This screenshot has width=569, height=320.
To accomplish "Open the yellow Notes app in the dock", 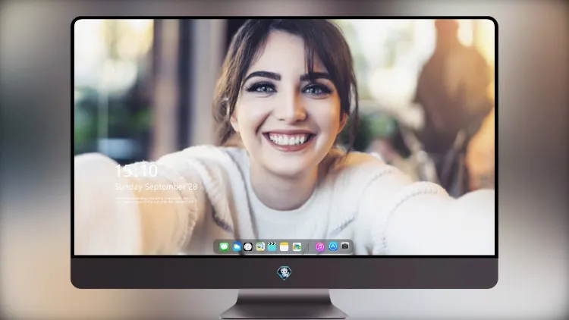I will click(x=284, y=247).
